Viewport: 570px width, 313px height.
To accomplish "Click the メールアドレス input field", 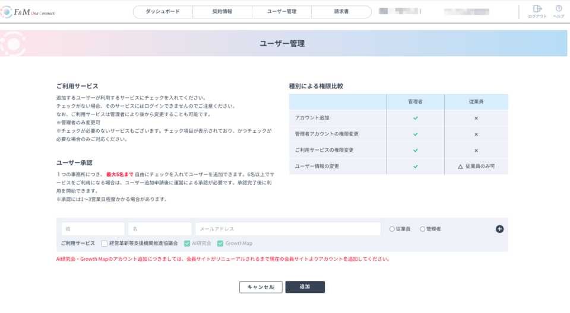I will coord(287,229).
